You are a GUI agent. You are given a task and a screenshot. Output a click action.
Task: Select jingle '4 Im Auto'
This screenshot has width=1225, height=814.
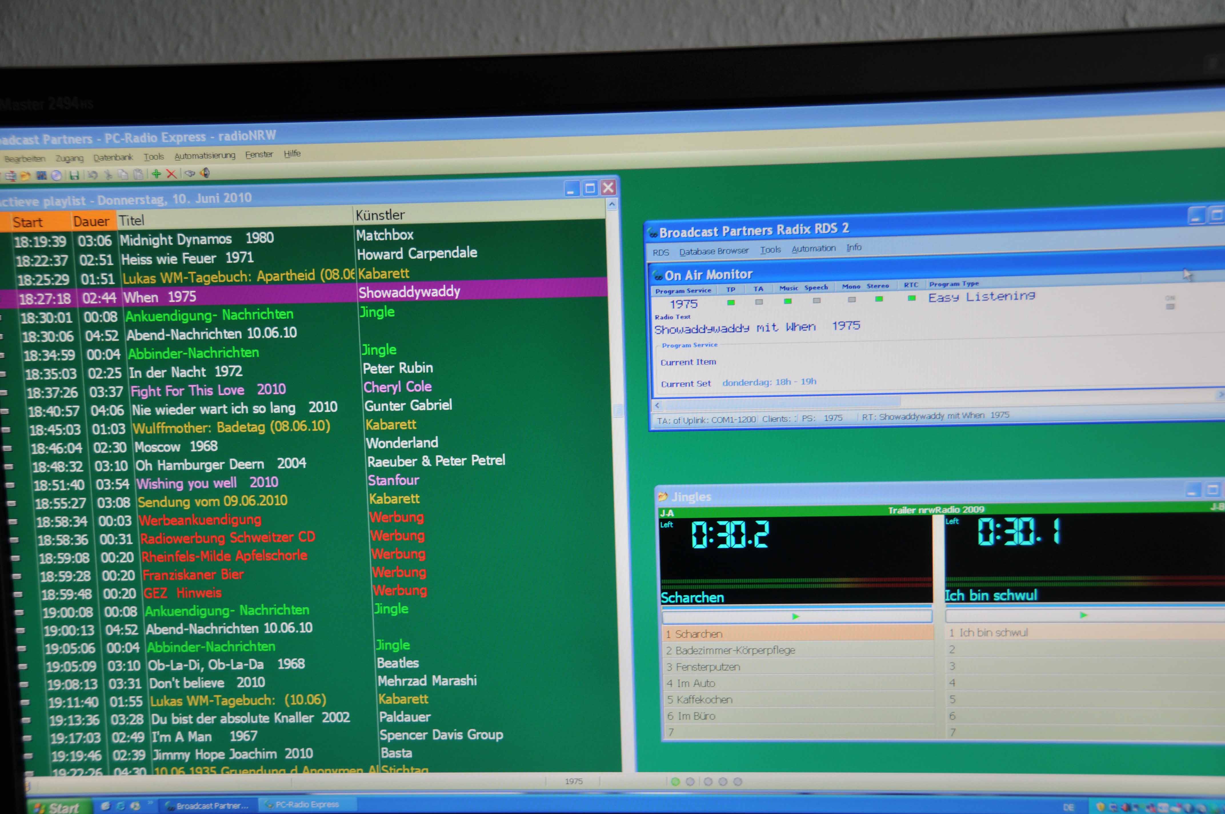(798, 683)
